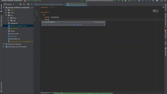
Task: Click spring-webflux-essentials breadcrumb in navigation bar
Action: coord(12,1)
